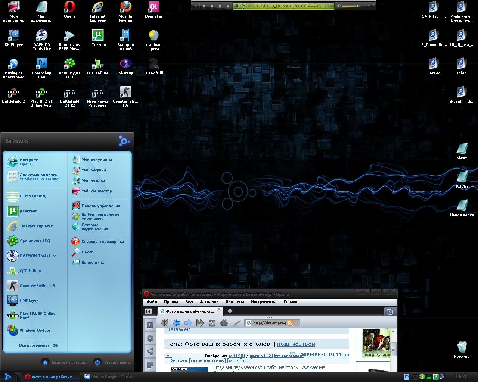The height and width of the screenshot is (382, 478).
Task: Open Панель управления from Start menu
Action: click(x=96, y=206)
